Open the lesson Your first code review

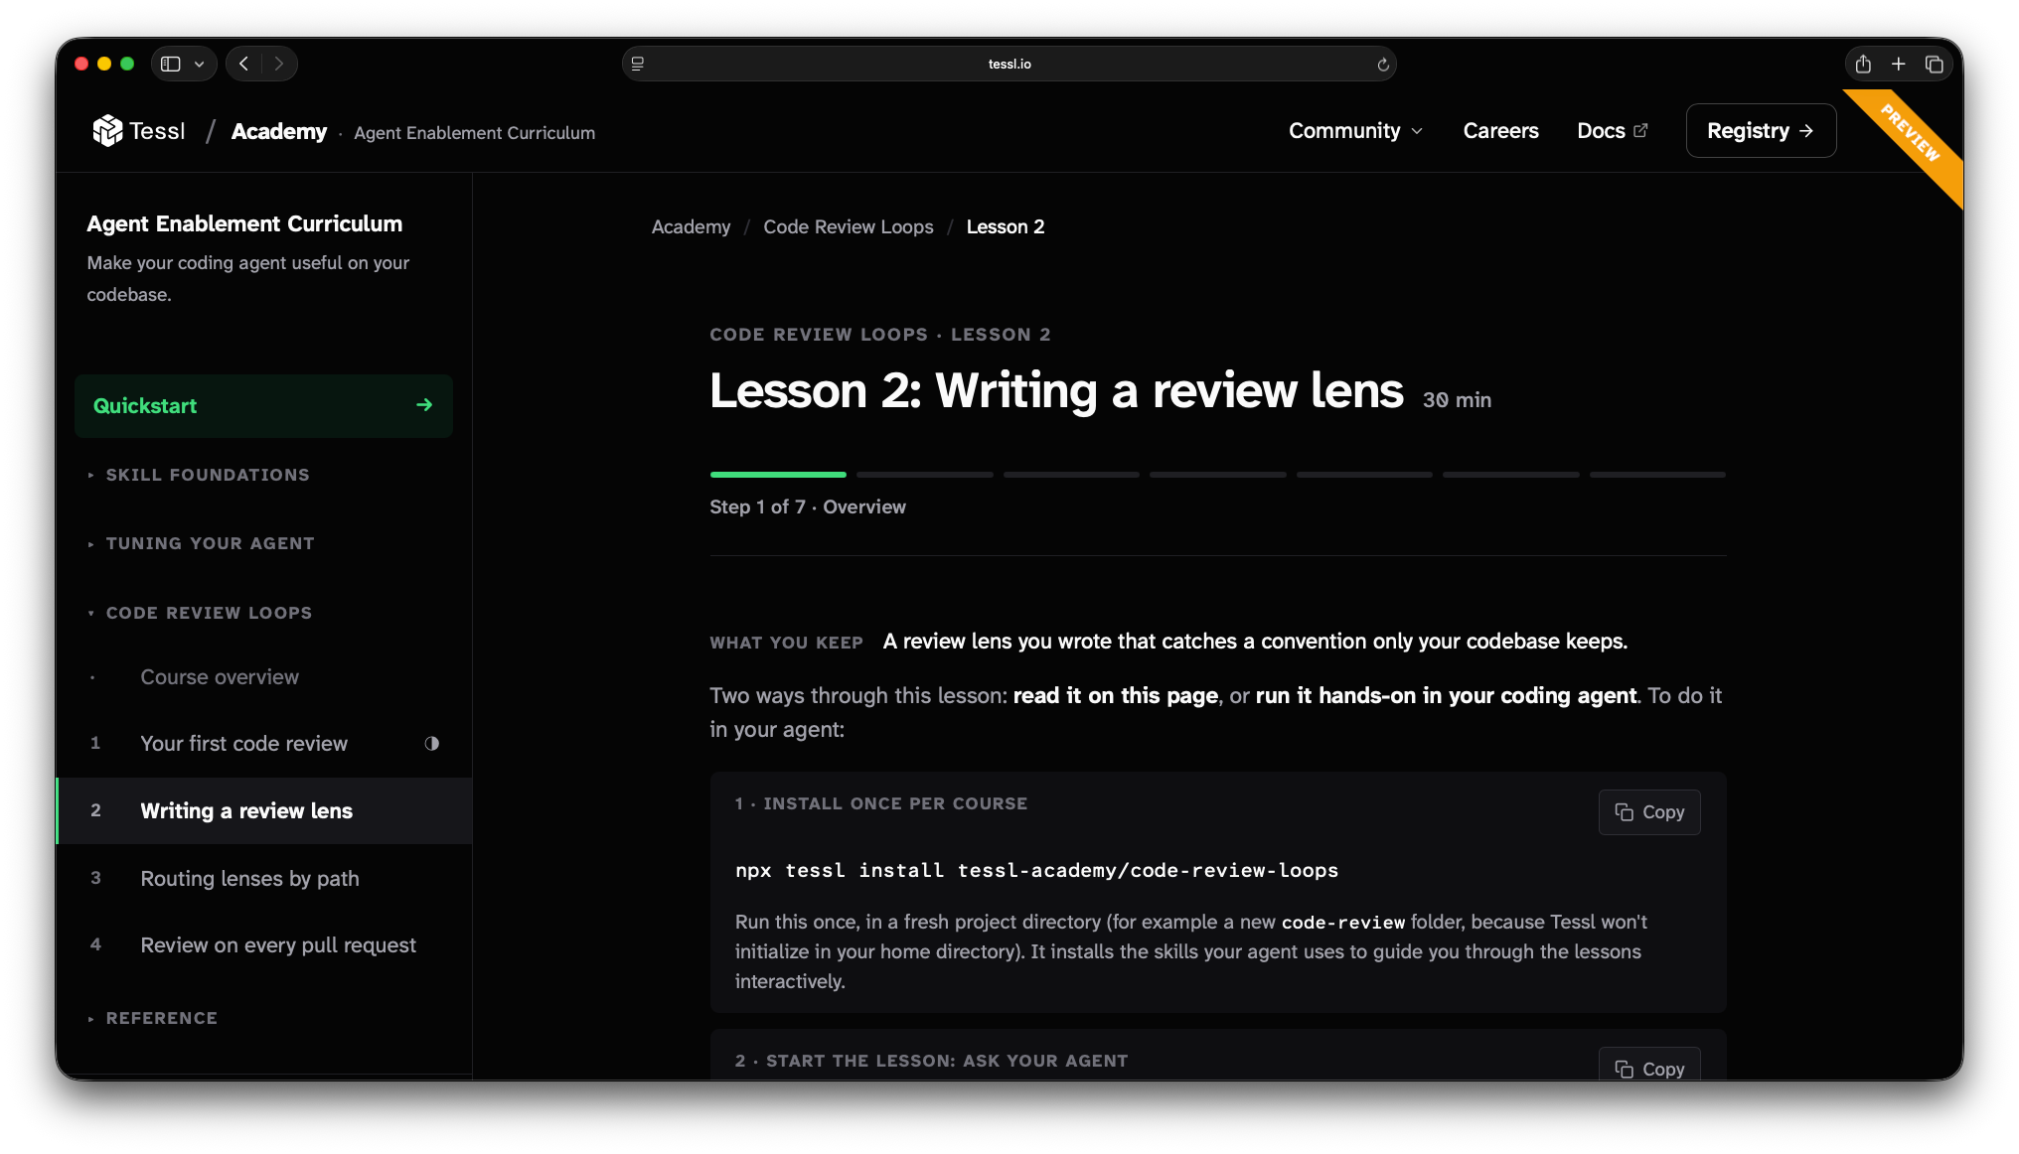pos(263,744)
